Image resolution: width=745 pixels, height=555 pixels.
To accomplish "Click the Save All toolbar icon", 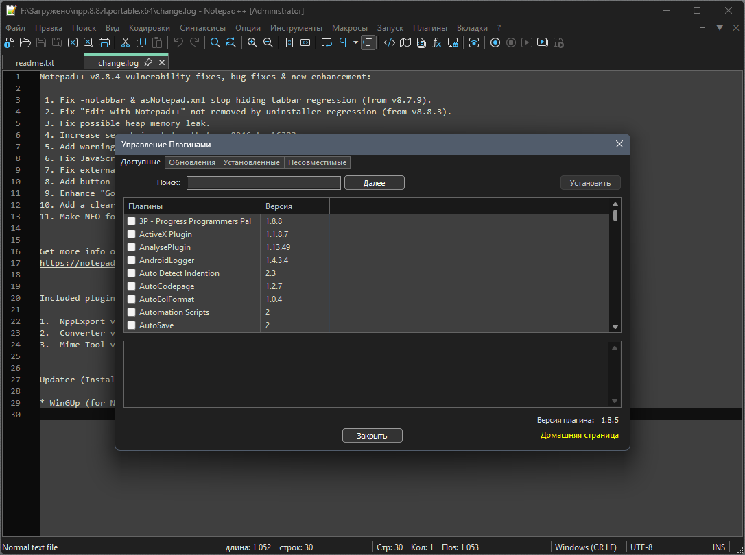I will 57,42.
